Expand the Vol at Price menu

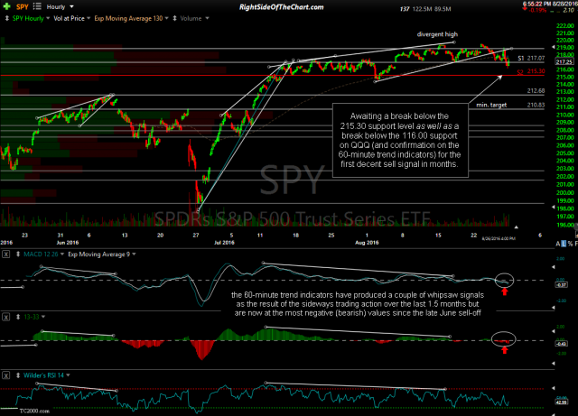[89, 18]
